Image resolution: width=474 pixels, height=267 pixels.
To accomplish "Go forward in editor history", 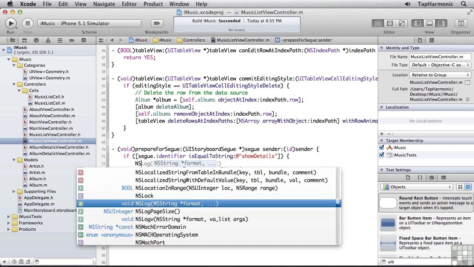I will tap(121, 40).
